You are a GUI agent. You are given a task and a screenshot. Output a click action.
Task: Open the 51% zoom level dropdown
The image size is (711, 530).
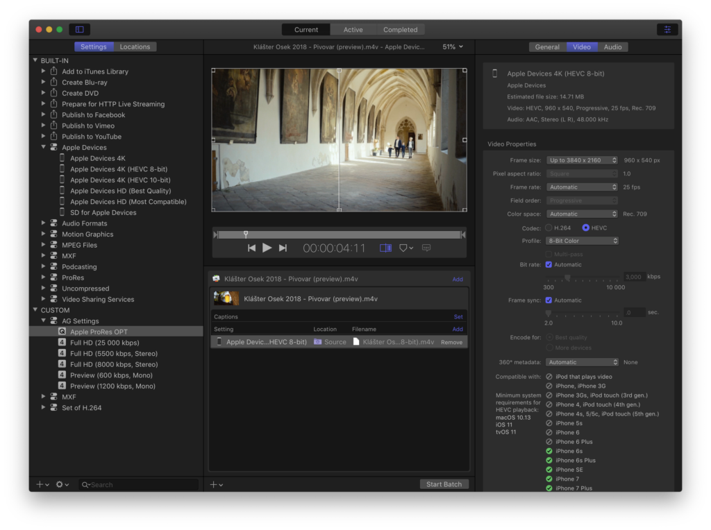click(453, 46)
